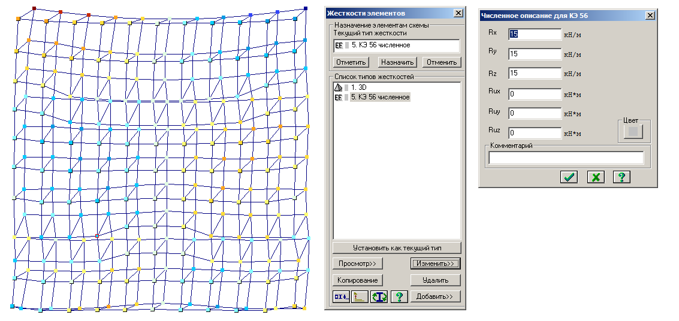This screenshot has width=679, height=321.
Task: Close the Численное описание для КЭ 56 dialog
Action: pos(650,16)
